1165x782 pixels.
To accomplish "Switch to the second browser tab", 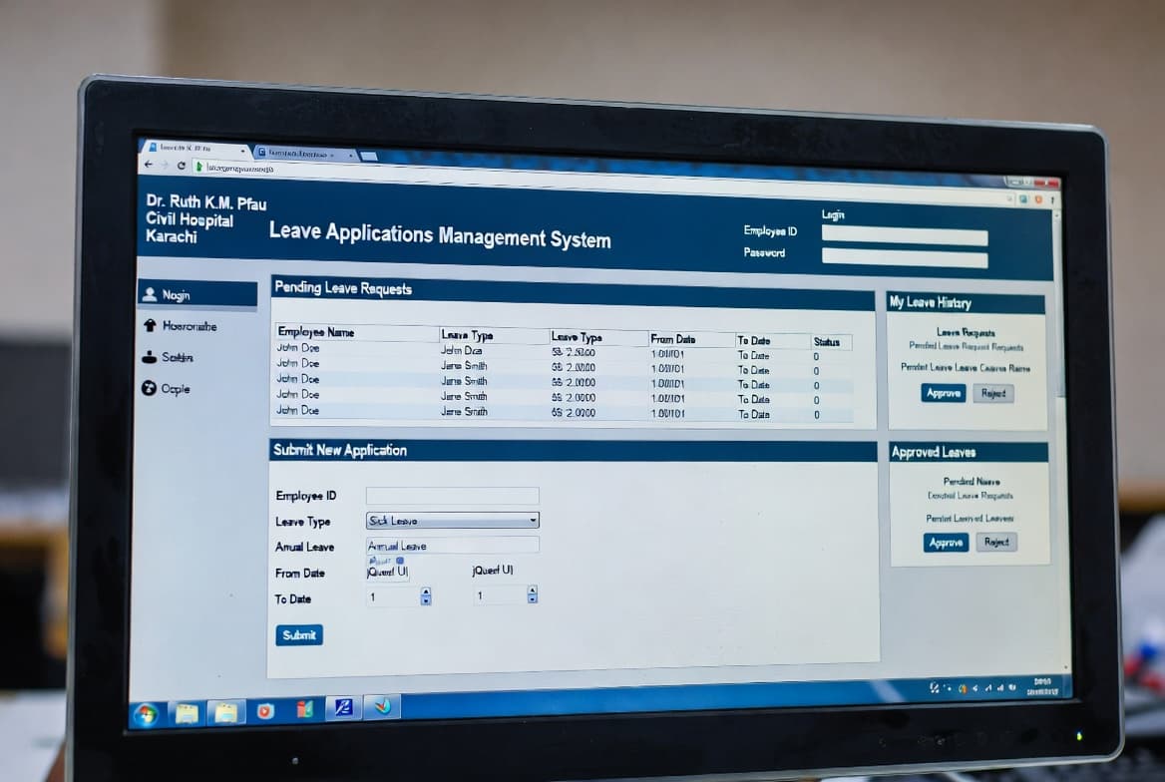I will click(304, 154).
